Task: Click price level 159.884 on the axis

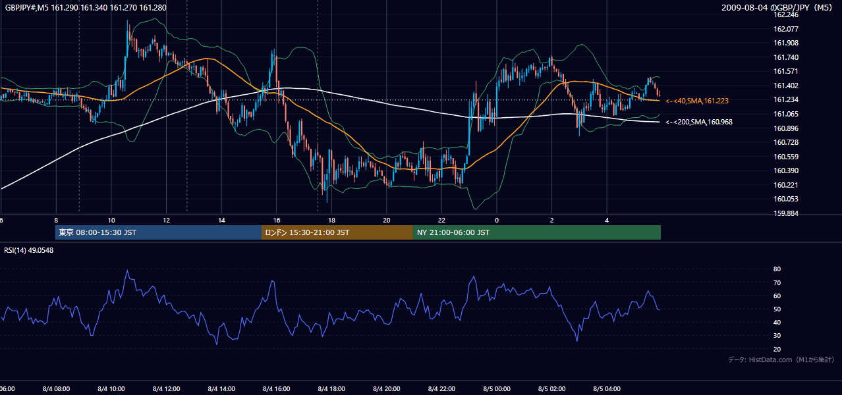Action: click(785, 213)
